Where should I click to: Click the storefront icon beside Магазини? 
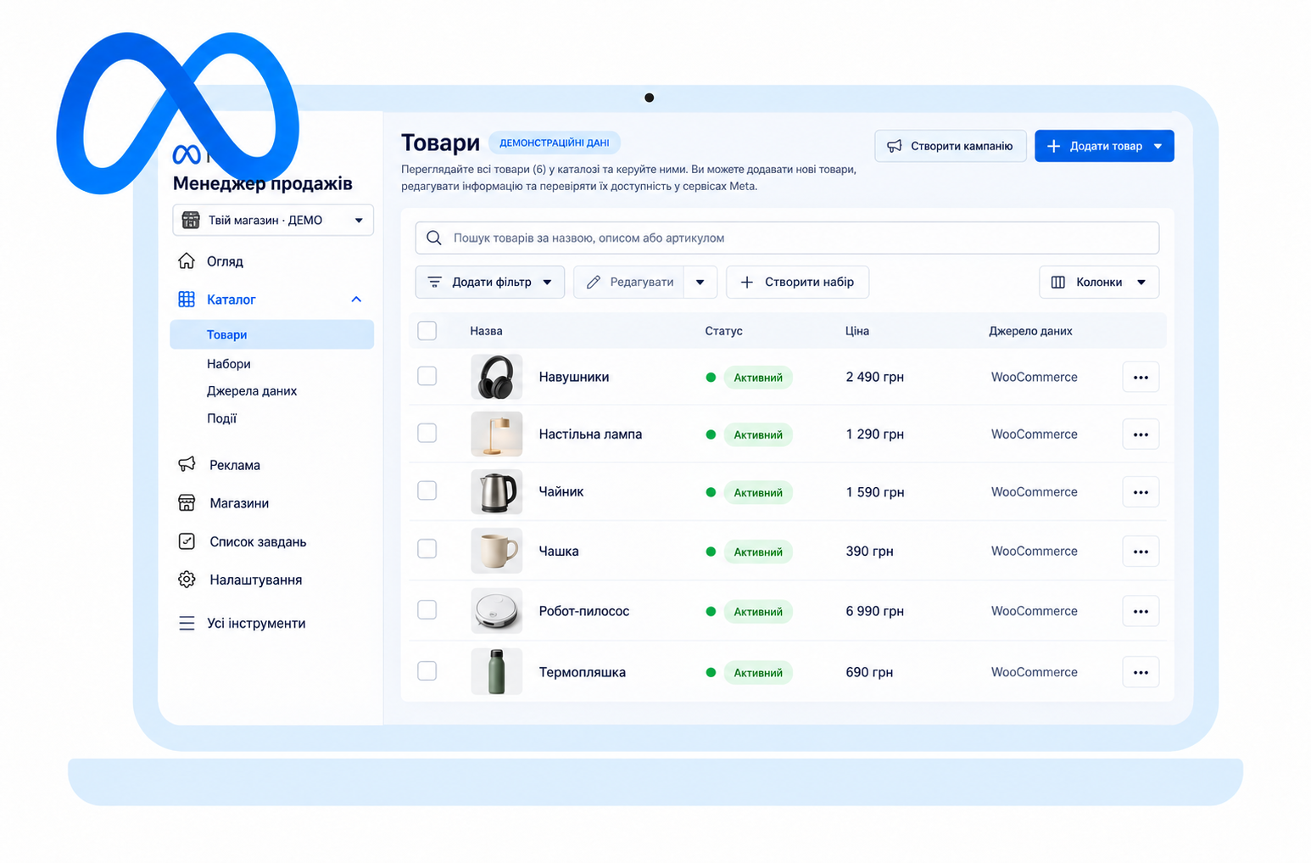(x=187, y=502)
